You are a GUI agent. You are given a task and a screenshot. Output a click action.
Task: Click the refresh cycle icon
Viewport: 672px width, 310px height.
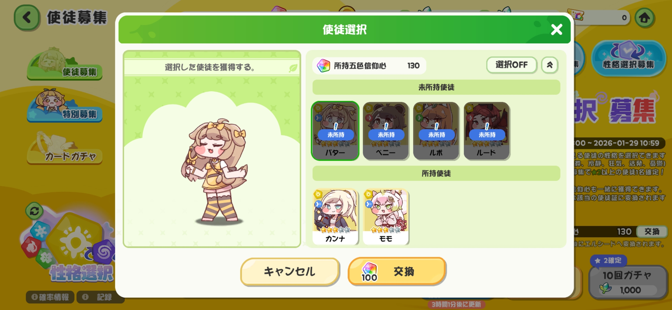click(34, 211)
